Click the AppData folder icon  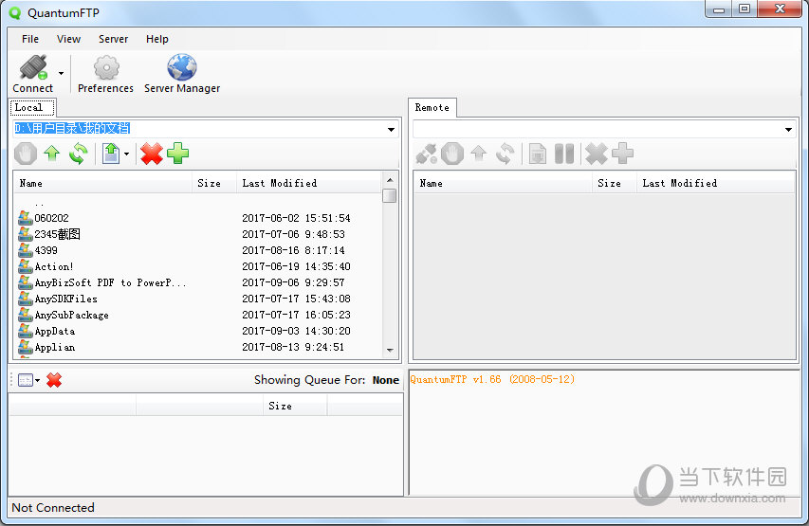point(26,331)
